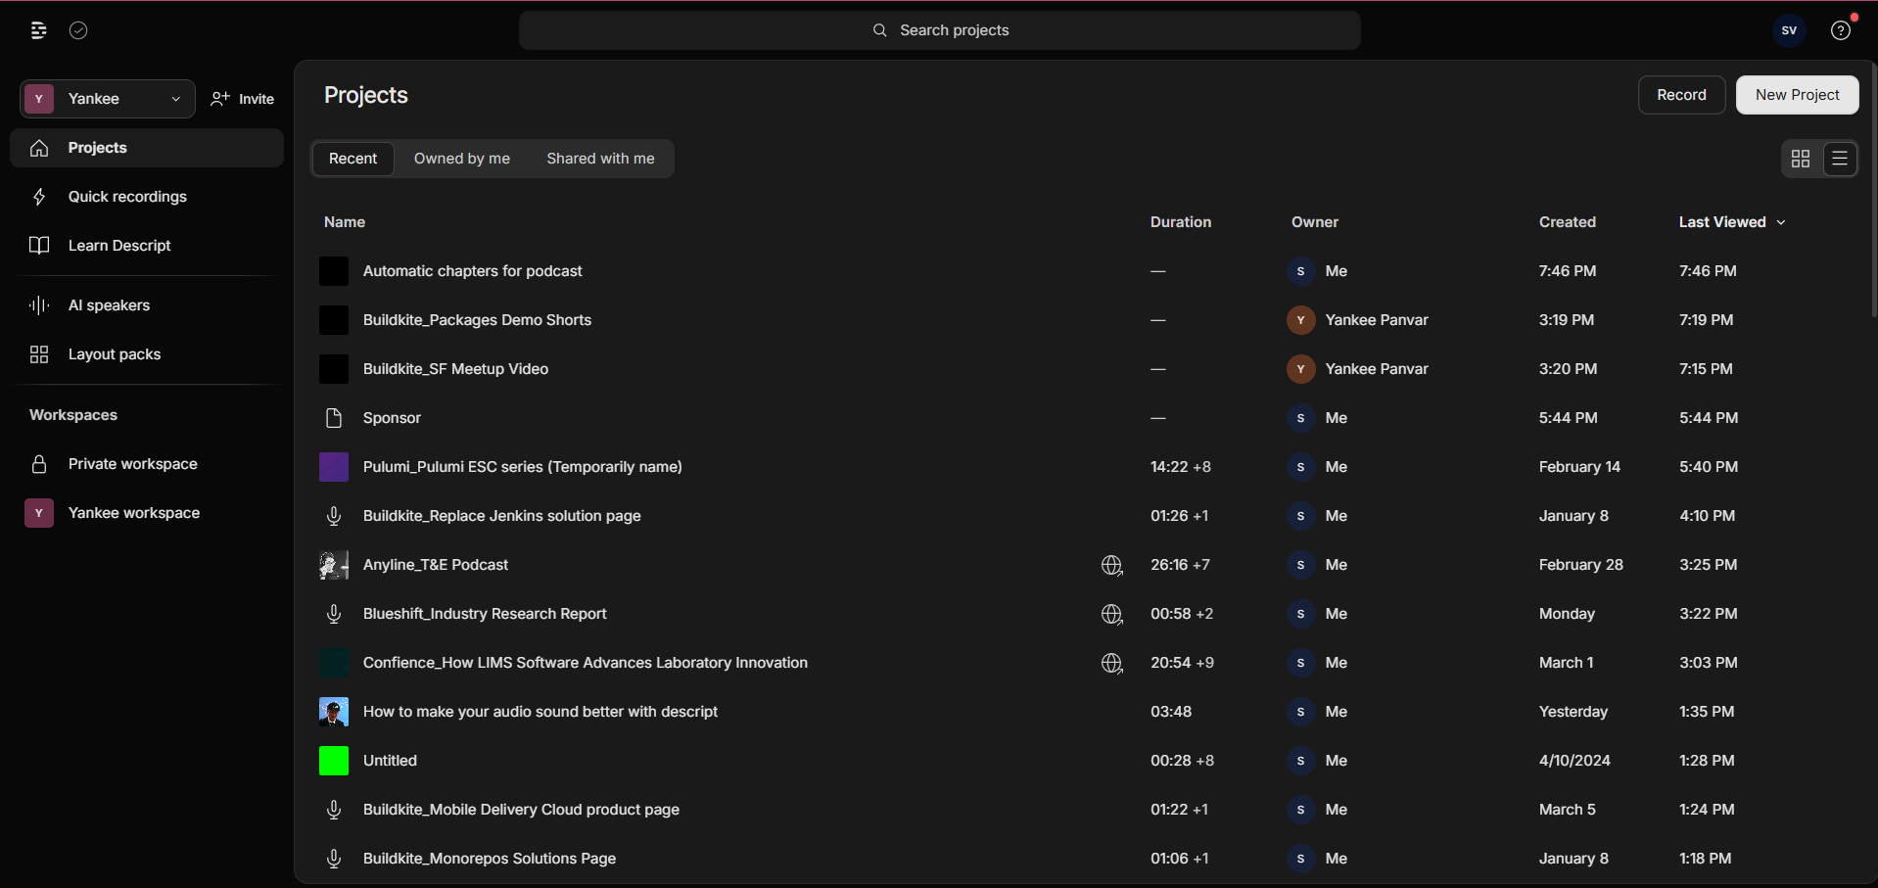Click the New Project button
This screenshot has height=888, width=1878.
pyautogui.click(x=1797, y=95)
